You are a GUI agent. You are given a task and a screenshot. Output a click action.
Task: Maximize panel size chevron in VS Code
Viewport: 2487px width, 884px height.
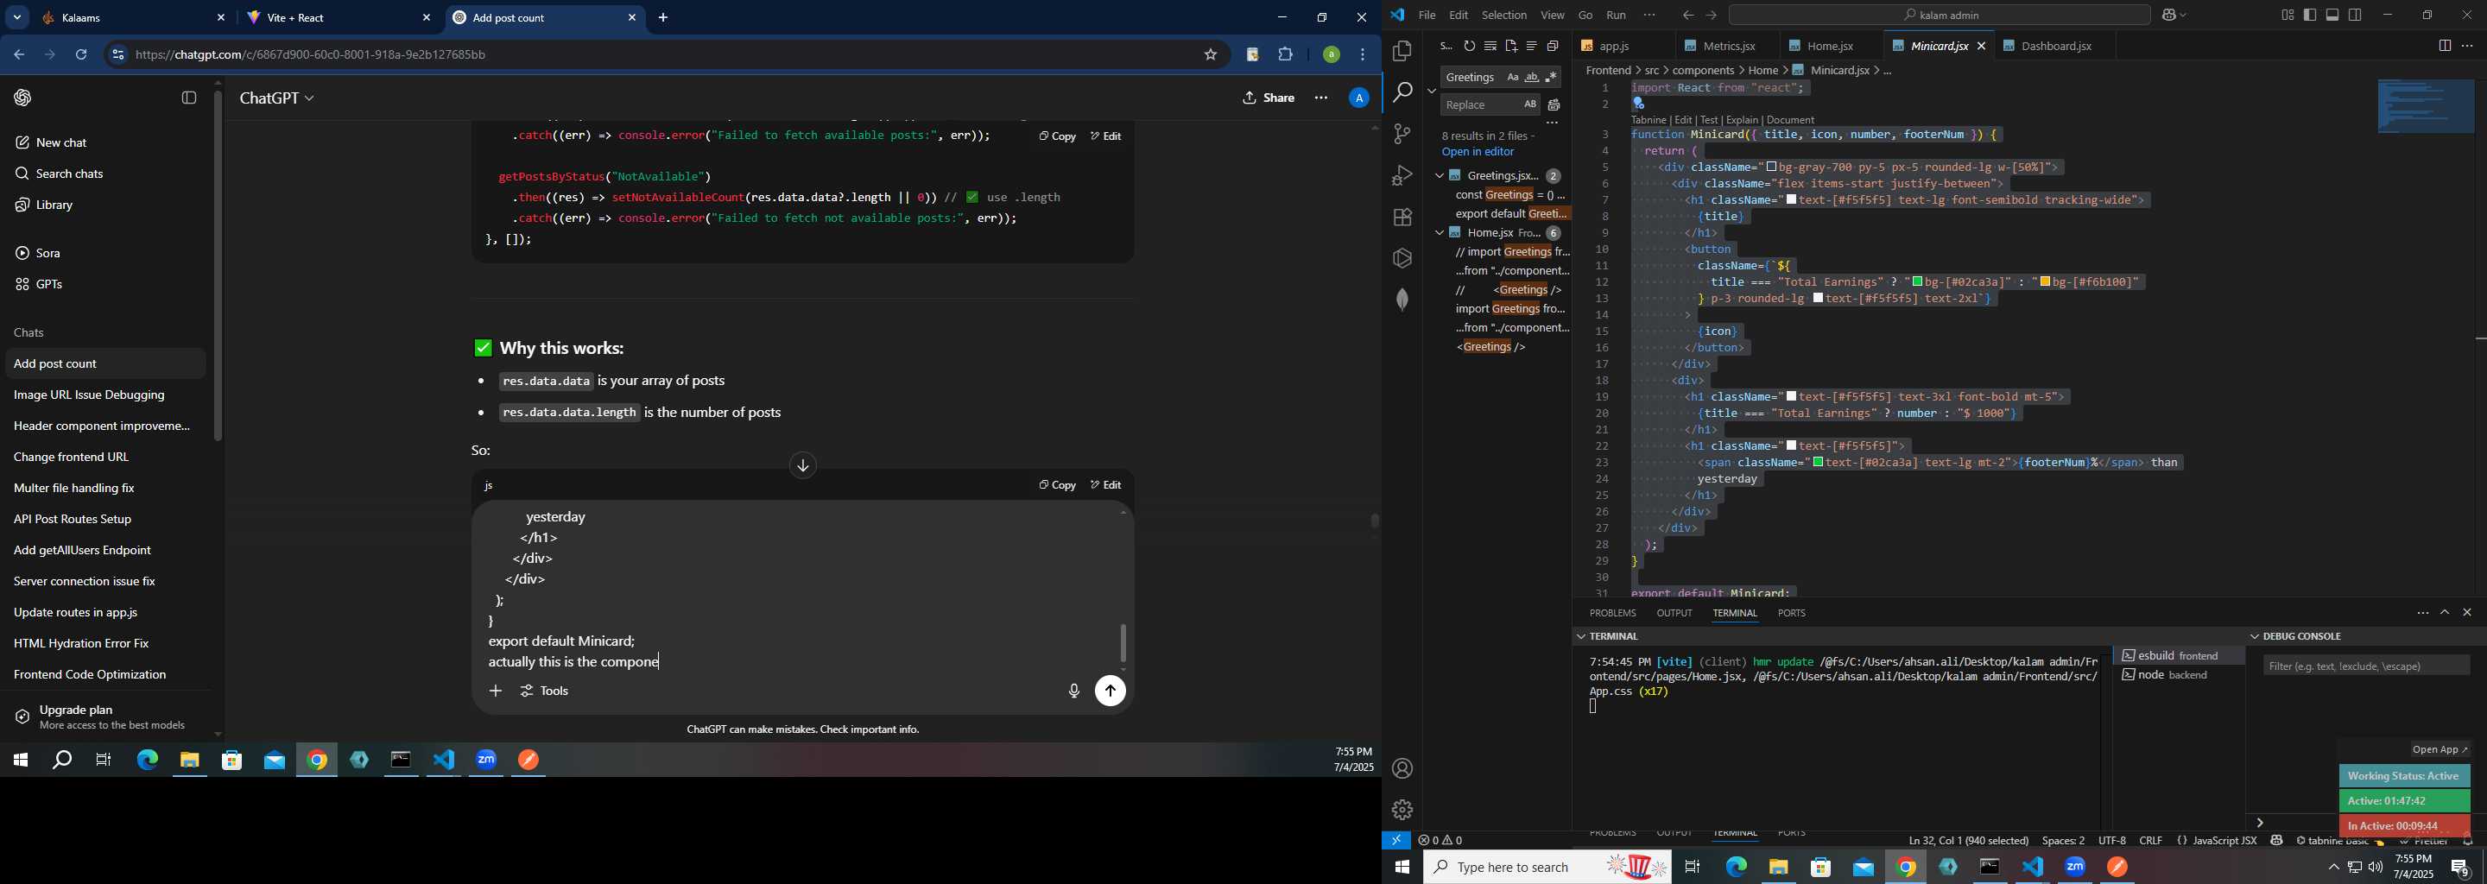pos(2445,613)
